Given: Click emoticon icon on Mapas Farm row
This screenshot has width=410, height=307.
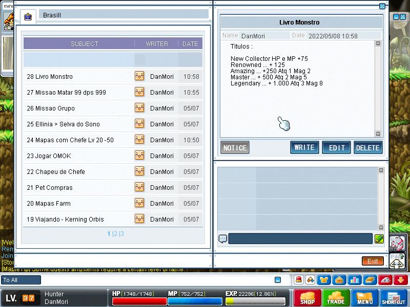Looking at the screenshot, I should click(x=139, y=203).
